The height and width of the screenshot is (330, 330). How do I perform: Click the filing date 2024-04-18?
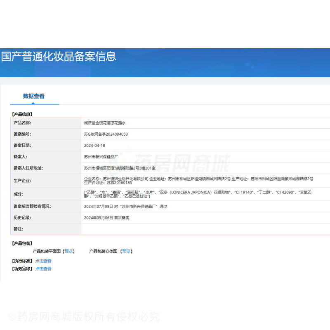click(x=94, y=146)
